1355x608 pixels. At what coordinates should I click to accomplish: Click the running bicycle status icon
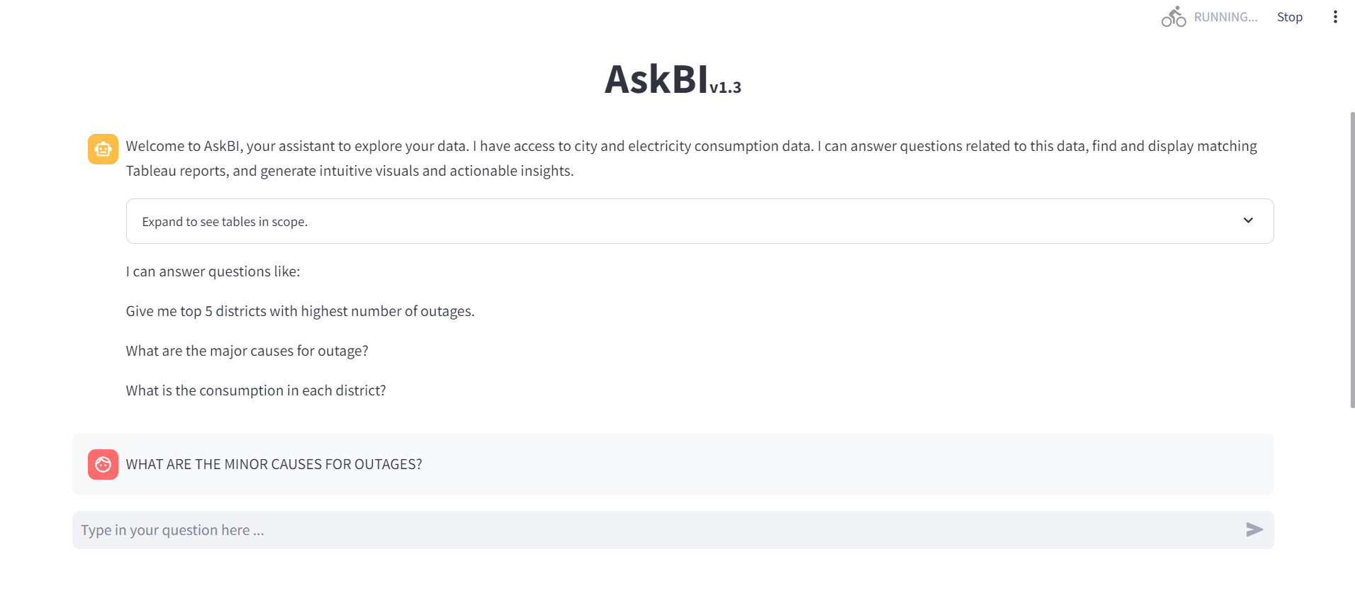(x=1173, y=17)
